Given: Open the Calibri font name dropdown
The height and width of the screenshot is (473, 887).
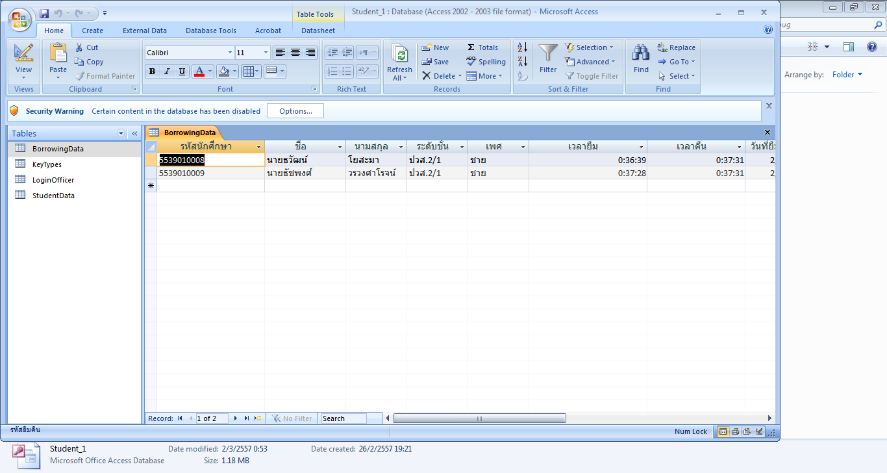Looking at the screenshot, I should pos(230,53).
